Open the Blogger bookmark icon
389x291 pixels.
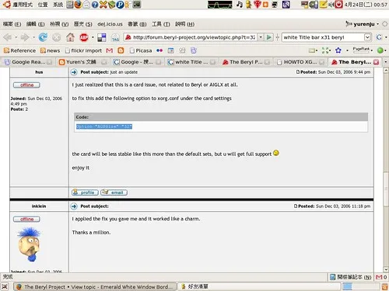(121, 50)
